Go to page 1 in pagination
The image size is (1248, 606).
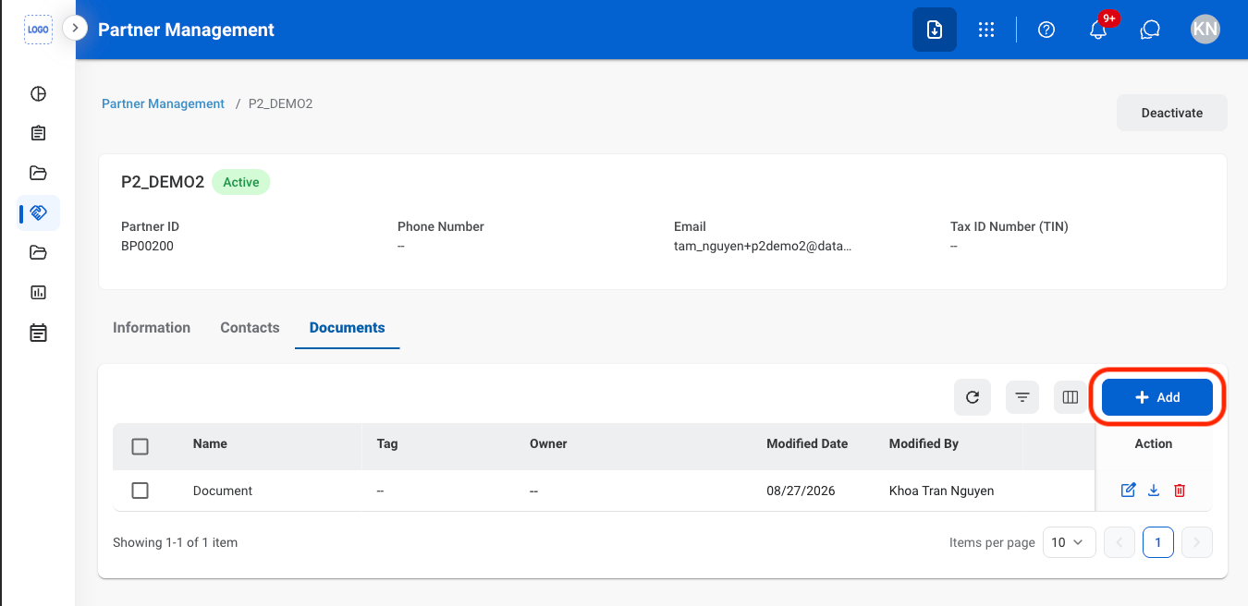pos(1158,542)
